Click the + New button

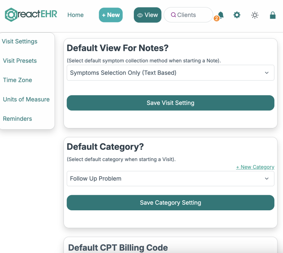point(111,15)
